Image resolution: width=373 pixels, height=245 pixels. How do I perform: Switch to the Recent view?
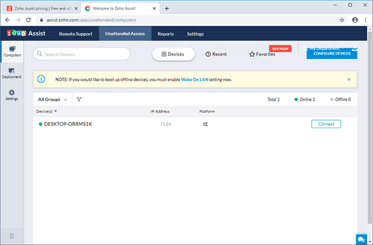pos(216,54)
